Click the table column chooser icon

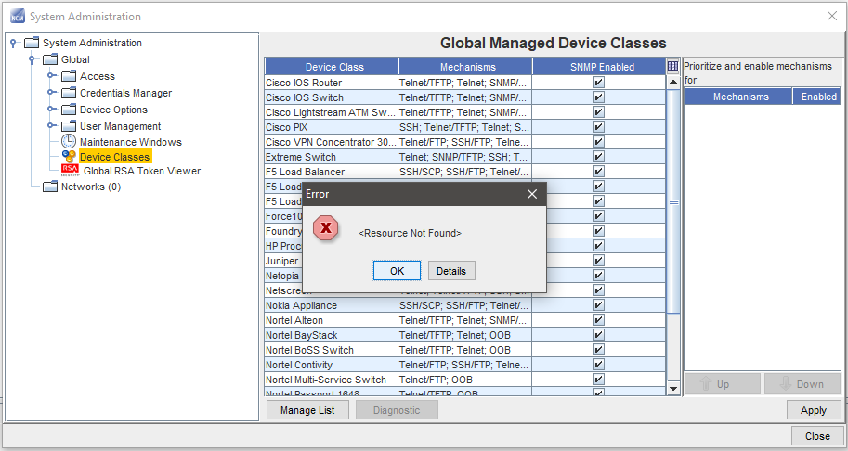(673, 67)
